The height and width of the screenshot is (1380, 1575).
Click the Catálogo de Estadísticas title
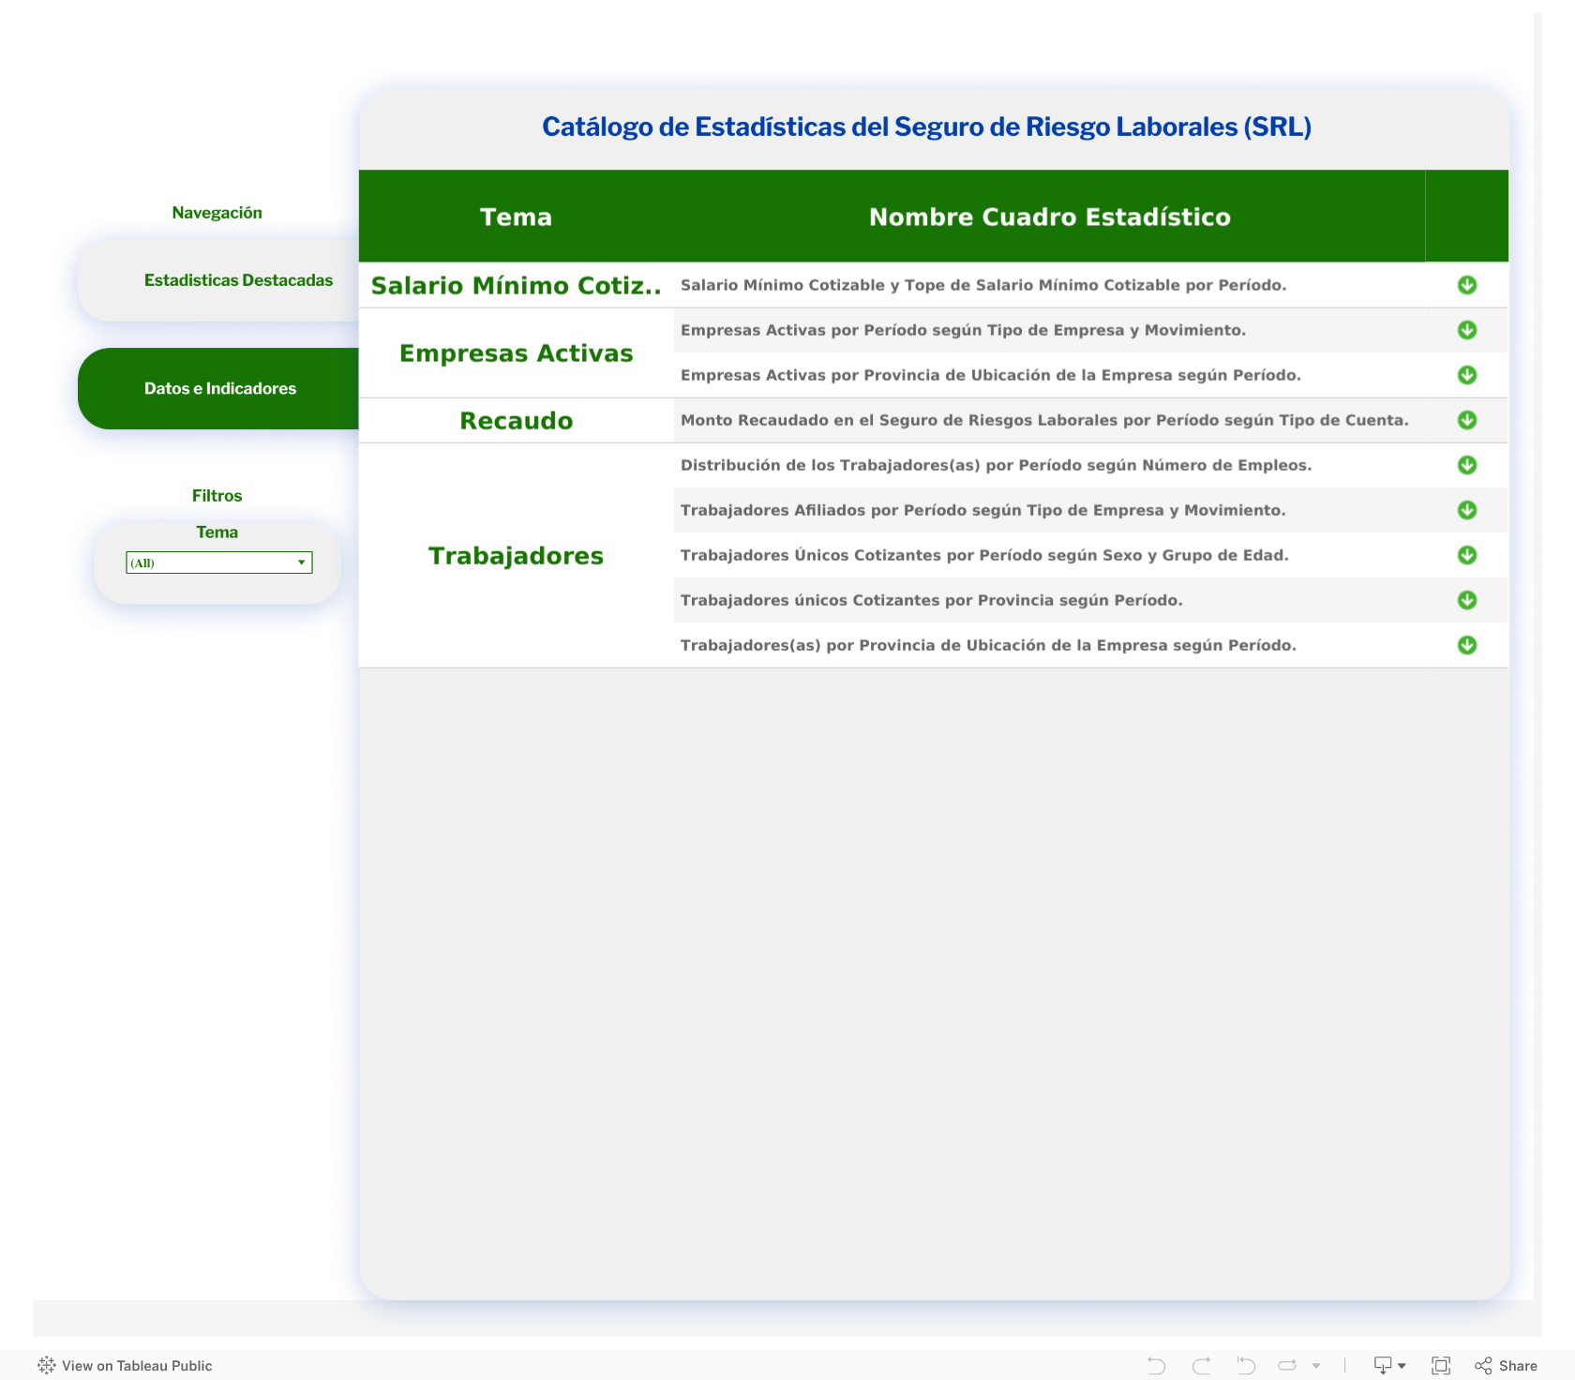point(926,127)
